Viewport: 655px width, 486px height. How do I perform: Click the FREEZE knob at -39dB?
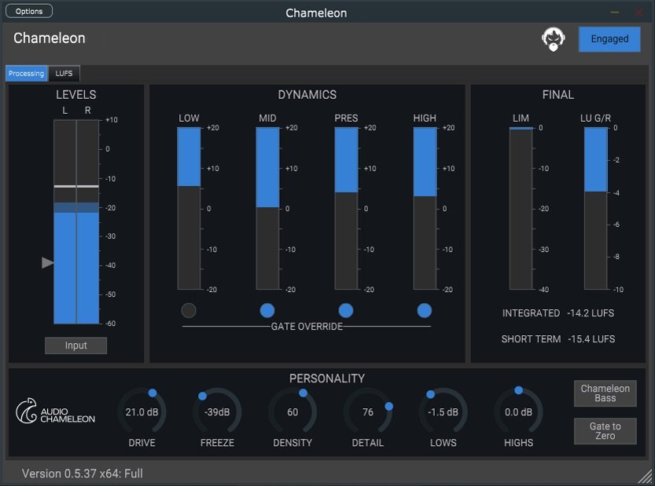(x=217, y=411)
